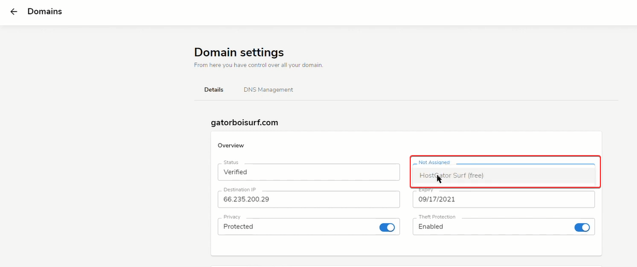This screenshot has height=267, width=637.
Task: Toggle the Theft Protection Enabled switch
Action: click(582, 227)
